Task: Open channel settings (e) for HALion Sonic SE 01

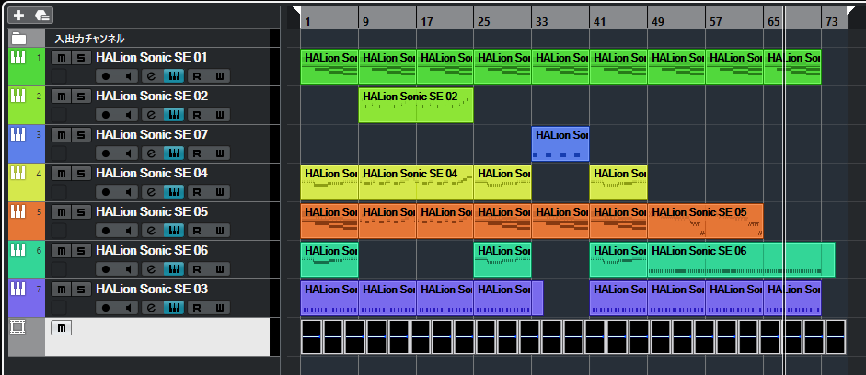Action: coord(151,76)
